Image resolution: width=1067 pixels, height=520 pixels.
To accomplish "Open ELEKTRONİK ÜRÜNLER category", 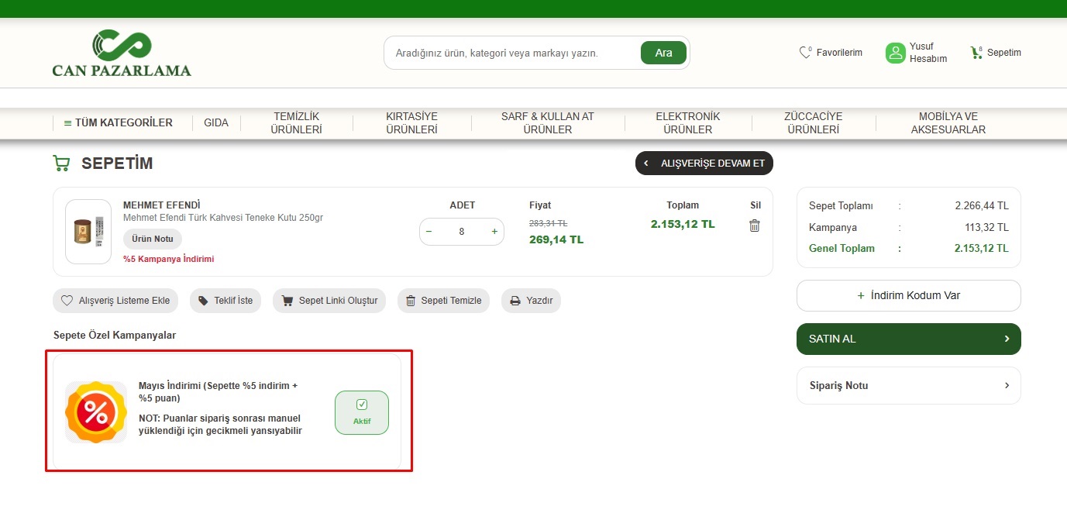I will (687, 123).
